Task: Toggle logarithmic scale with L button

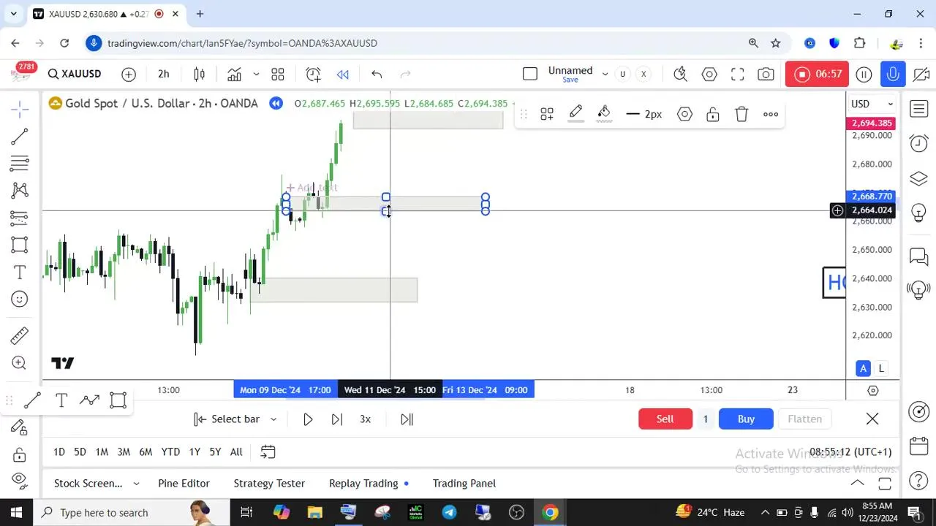Action: (x=881, y=368)
